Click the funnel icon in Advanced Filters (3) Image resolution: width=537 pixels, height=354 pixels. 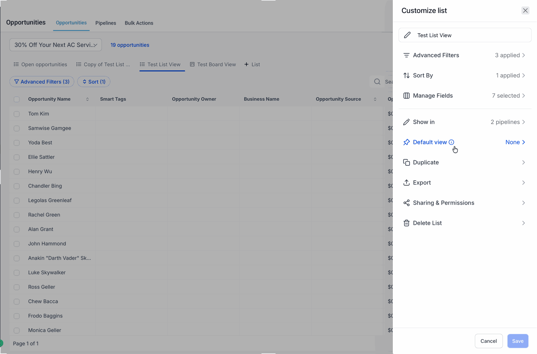pyautogui.click(x=17, y=82)
